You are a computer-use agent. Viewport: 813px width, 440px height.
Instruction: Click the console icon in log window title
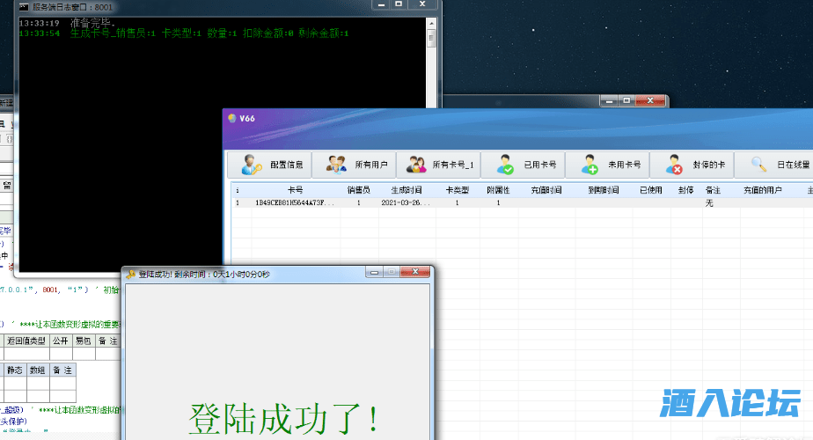click(23, 6)
